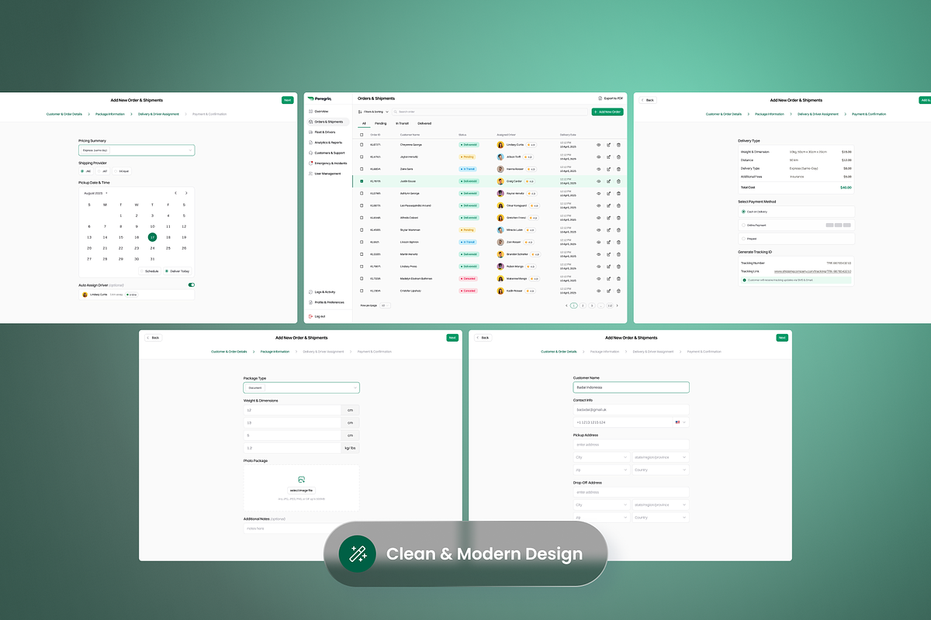This screenshot has height=620, width=931.
Task: Select the Online Payment method radio
Action: tap(743, 225)
